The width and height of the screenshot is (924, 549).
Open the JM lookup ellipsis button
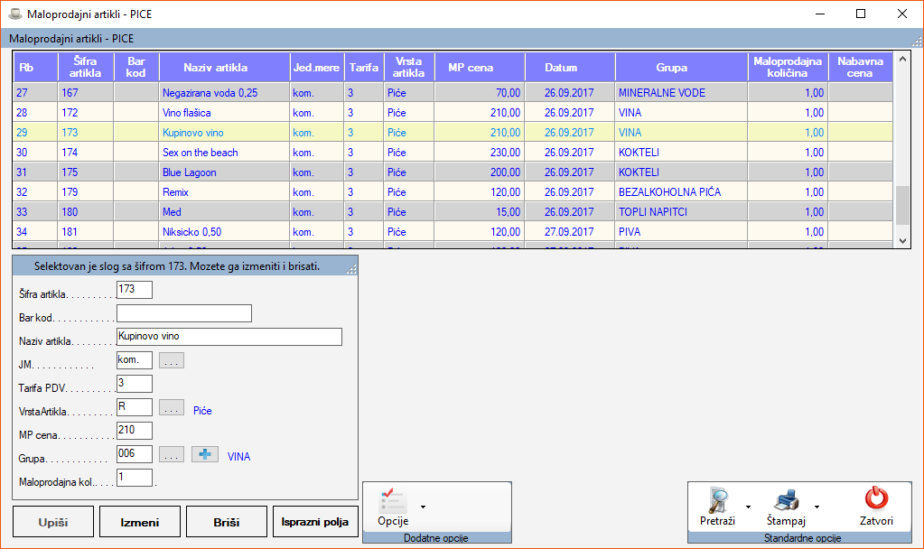pos(172,360)
